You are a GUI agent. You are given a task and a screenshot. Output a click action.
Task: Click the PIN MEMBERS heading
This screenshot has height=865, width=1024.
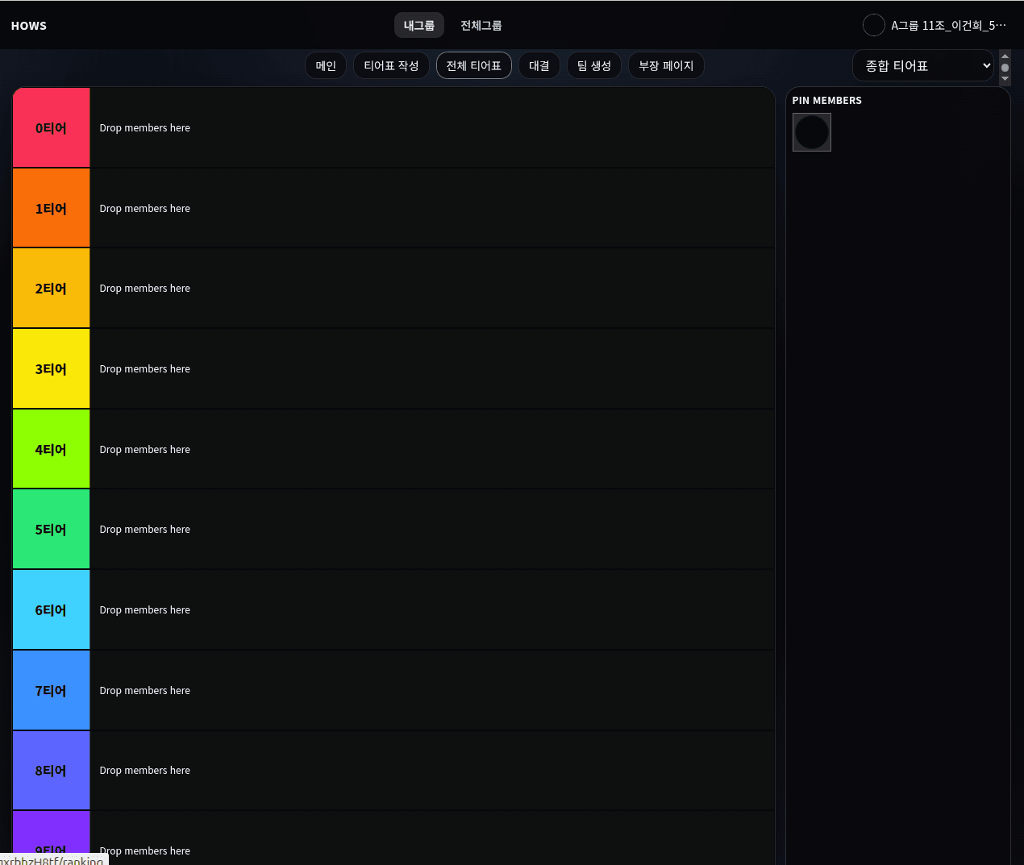click(826, 101)
